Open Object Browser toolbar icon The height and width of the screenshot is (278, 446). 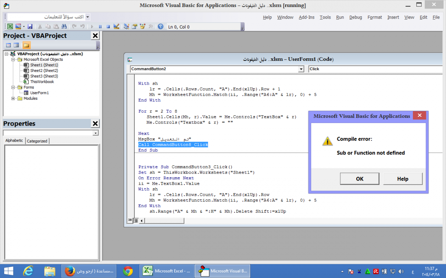click(x=142, y=27)
